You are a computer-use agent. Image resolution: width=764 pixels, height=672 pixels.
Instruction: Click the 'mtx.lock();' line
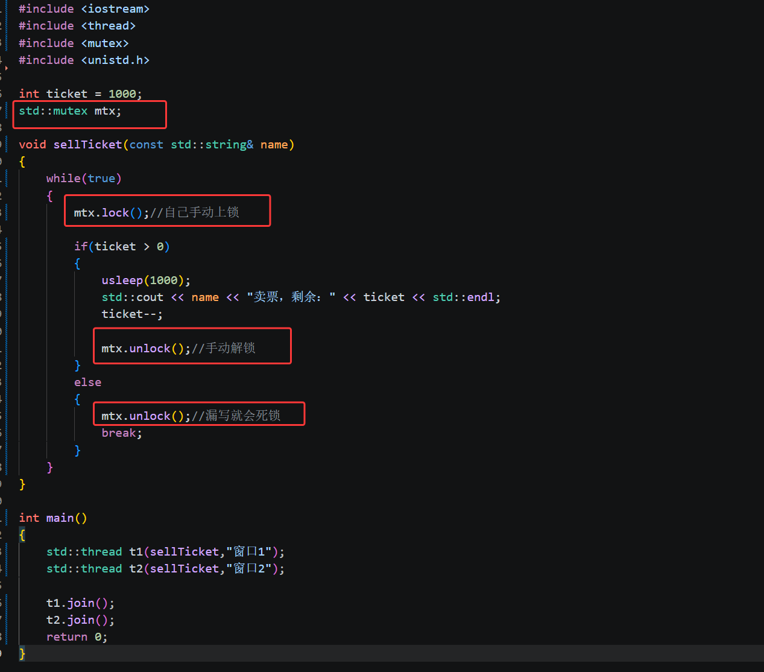(157, 212)
